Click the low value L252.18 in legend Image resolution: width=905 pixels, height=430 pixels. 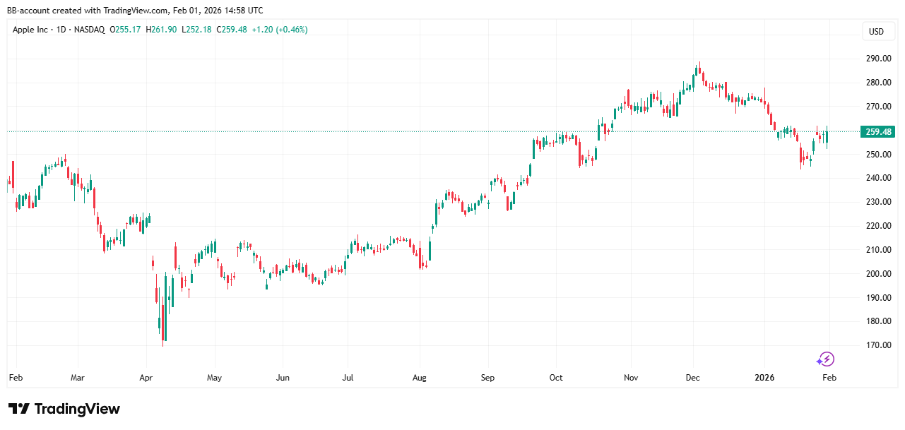pyautogui.click(x=197, y=30)
